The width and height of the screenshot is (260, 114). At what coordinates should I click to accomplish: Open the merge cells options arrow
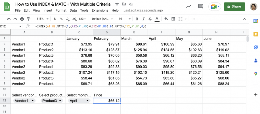point(186,19)
